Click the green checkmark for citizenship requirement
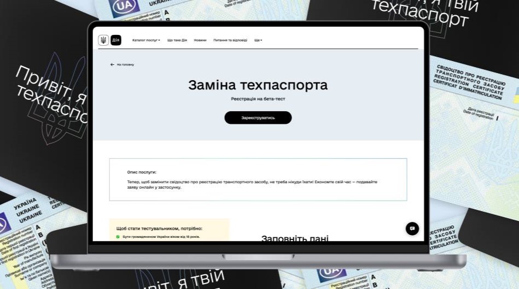Image resolution: width=519 pixels, height=289 pixels. [118, 237]
